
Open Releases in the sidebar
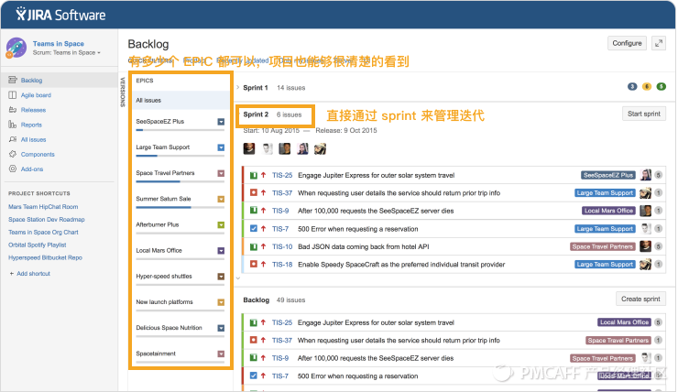pos(33,110)
